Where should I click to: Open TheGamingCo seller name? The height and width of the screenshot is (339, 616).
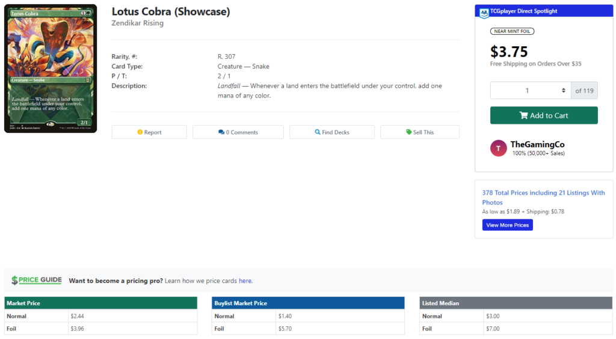coord(537,144)
